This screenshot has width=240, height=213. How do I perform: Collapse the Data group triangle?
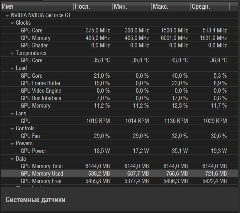[12, 159]
